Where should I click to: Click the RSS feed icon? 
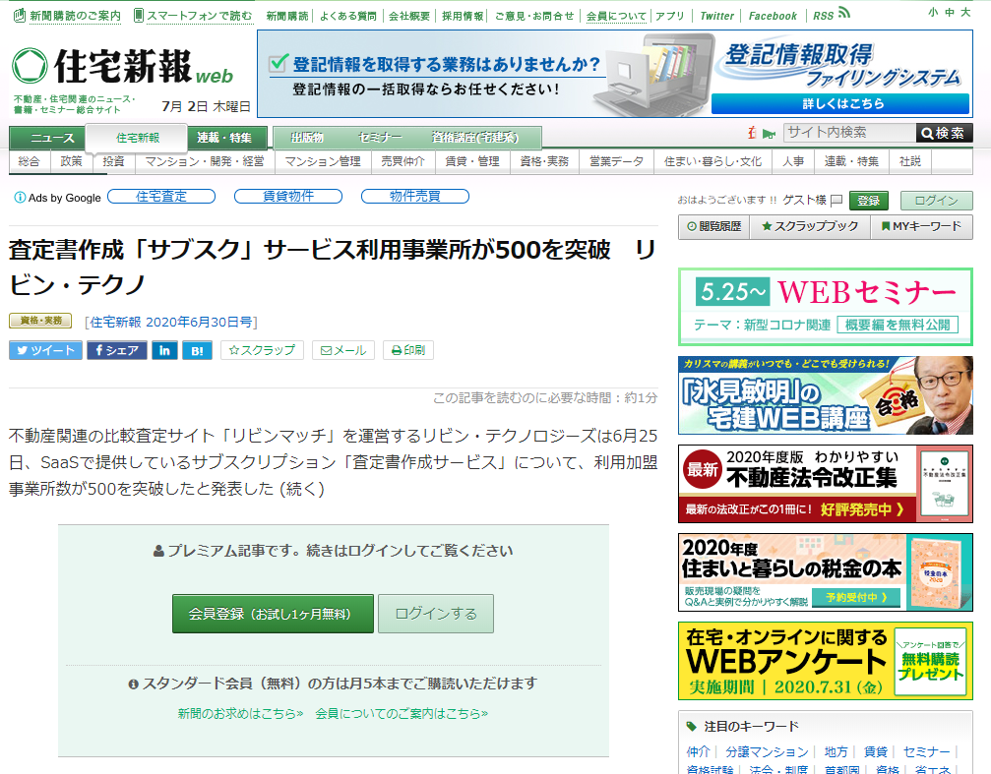tap(843, 13)
